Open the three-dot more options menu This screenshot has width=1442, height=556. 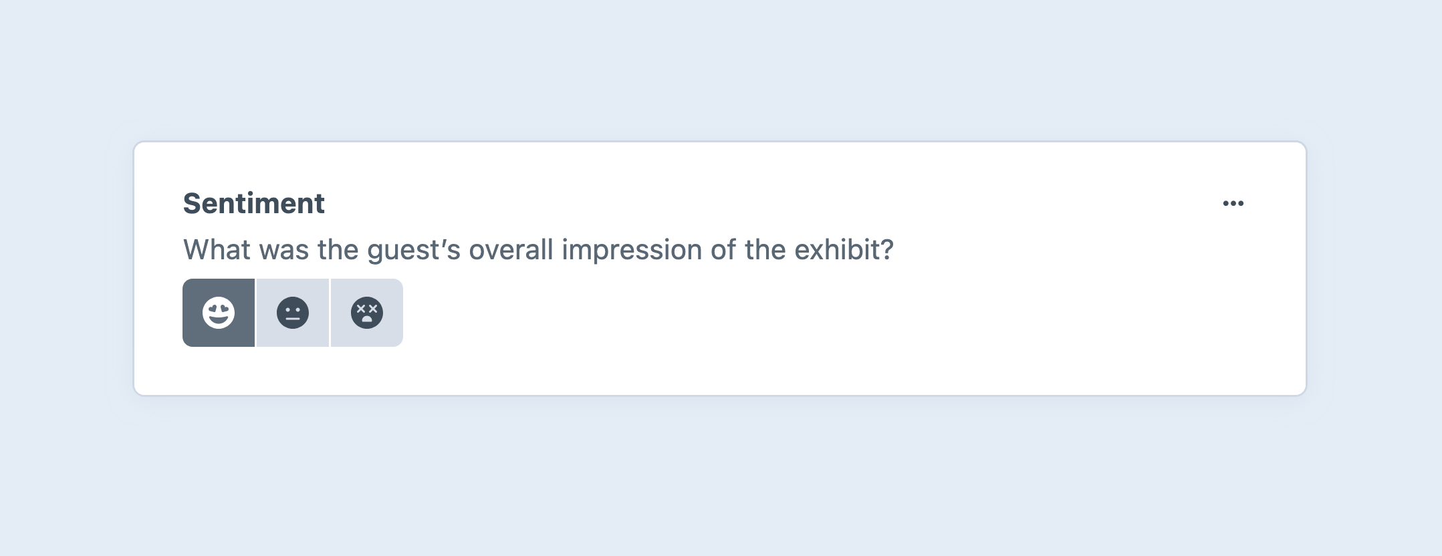click(1233, 203)
